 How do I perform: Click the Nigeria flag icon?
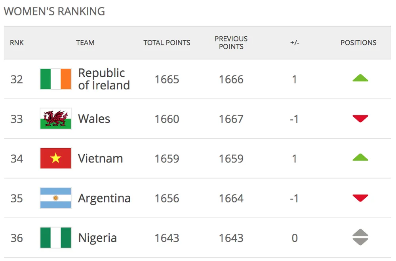(x=56, y=238)
